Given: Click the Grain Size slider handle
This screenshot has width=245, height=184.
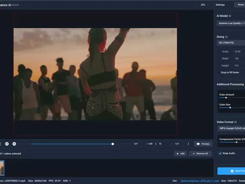Looking at the screenshot, I should tap(230, 108).
